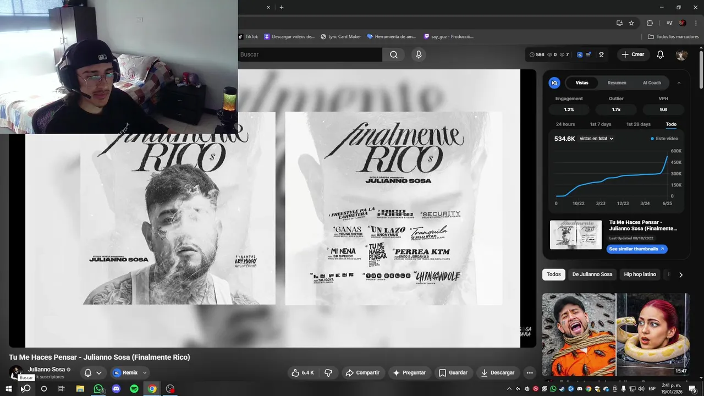The width and height of the screenshot is (704, 396).
Task: Click the Chrome profile avatar
Action: 683,23
